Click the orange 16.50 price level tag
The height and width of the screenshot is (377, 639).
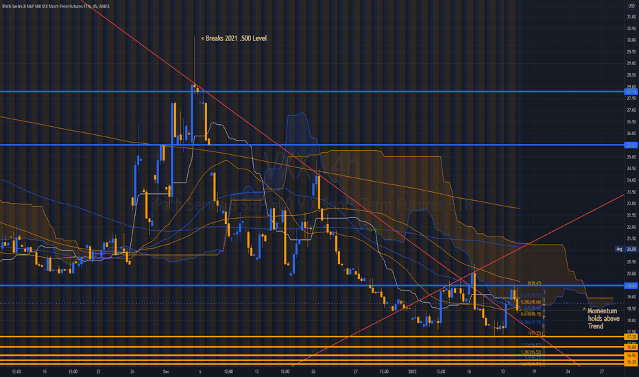coord(631,355)
